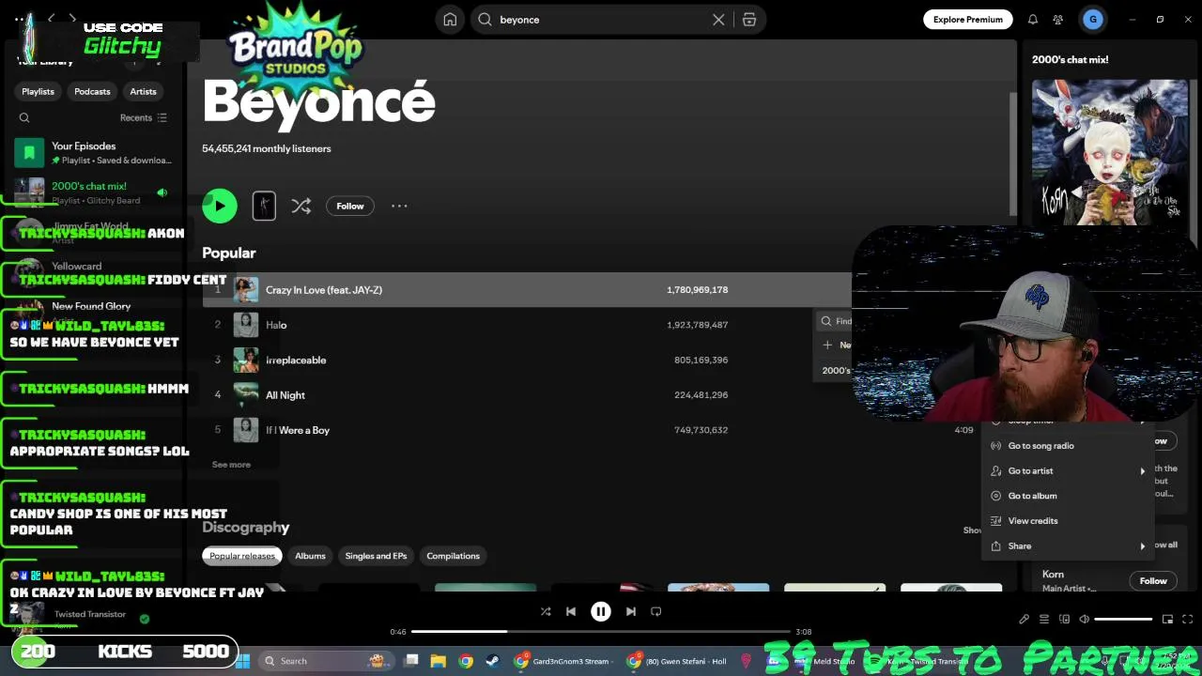Adjust the volume slider

pos(1123,620)
